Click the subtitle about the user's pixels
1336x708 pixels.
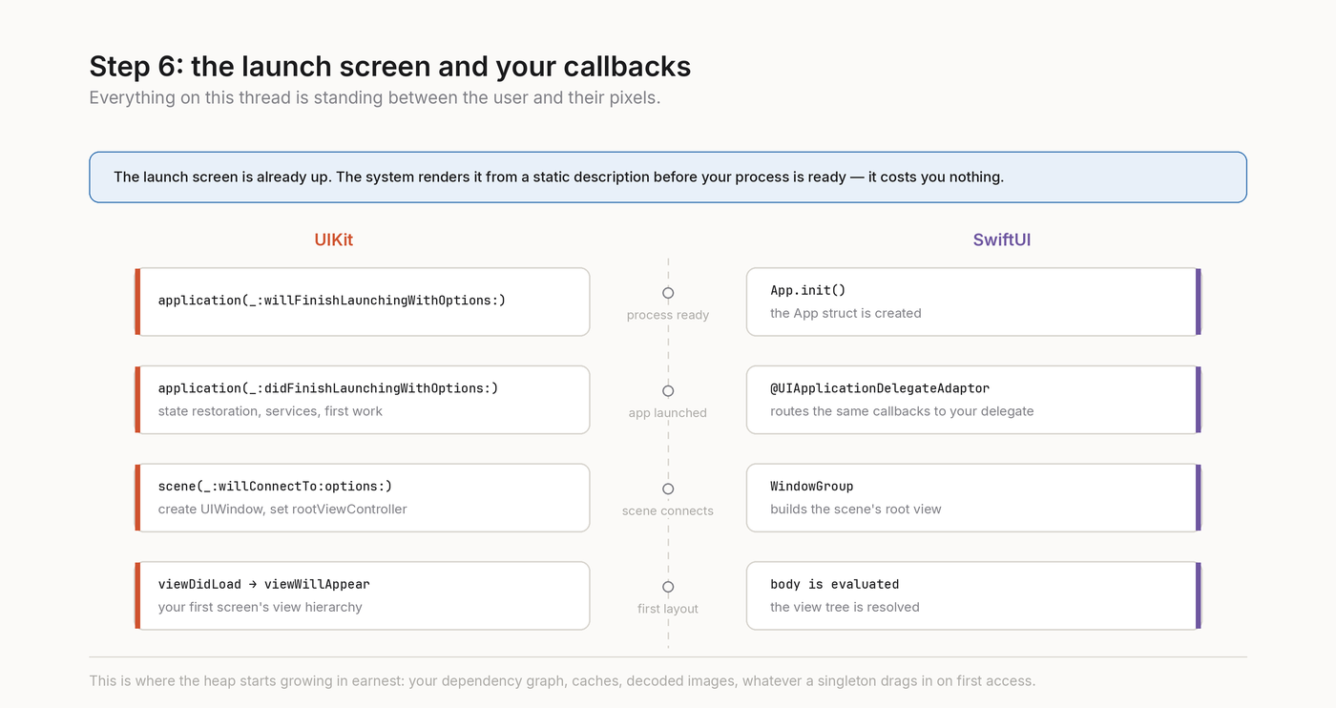coord(374,97)
